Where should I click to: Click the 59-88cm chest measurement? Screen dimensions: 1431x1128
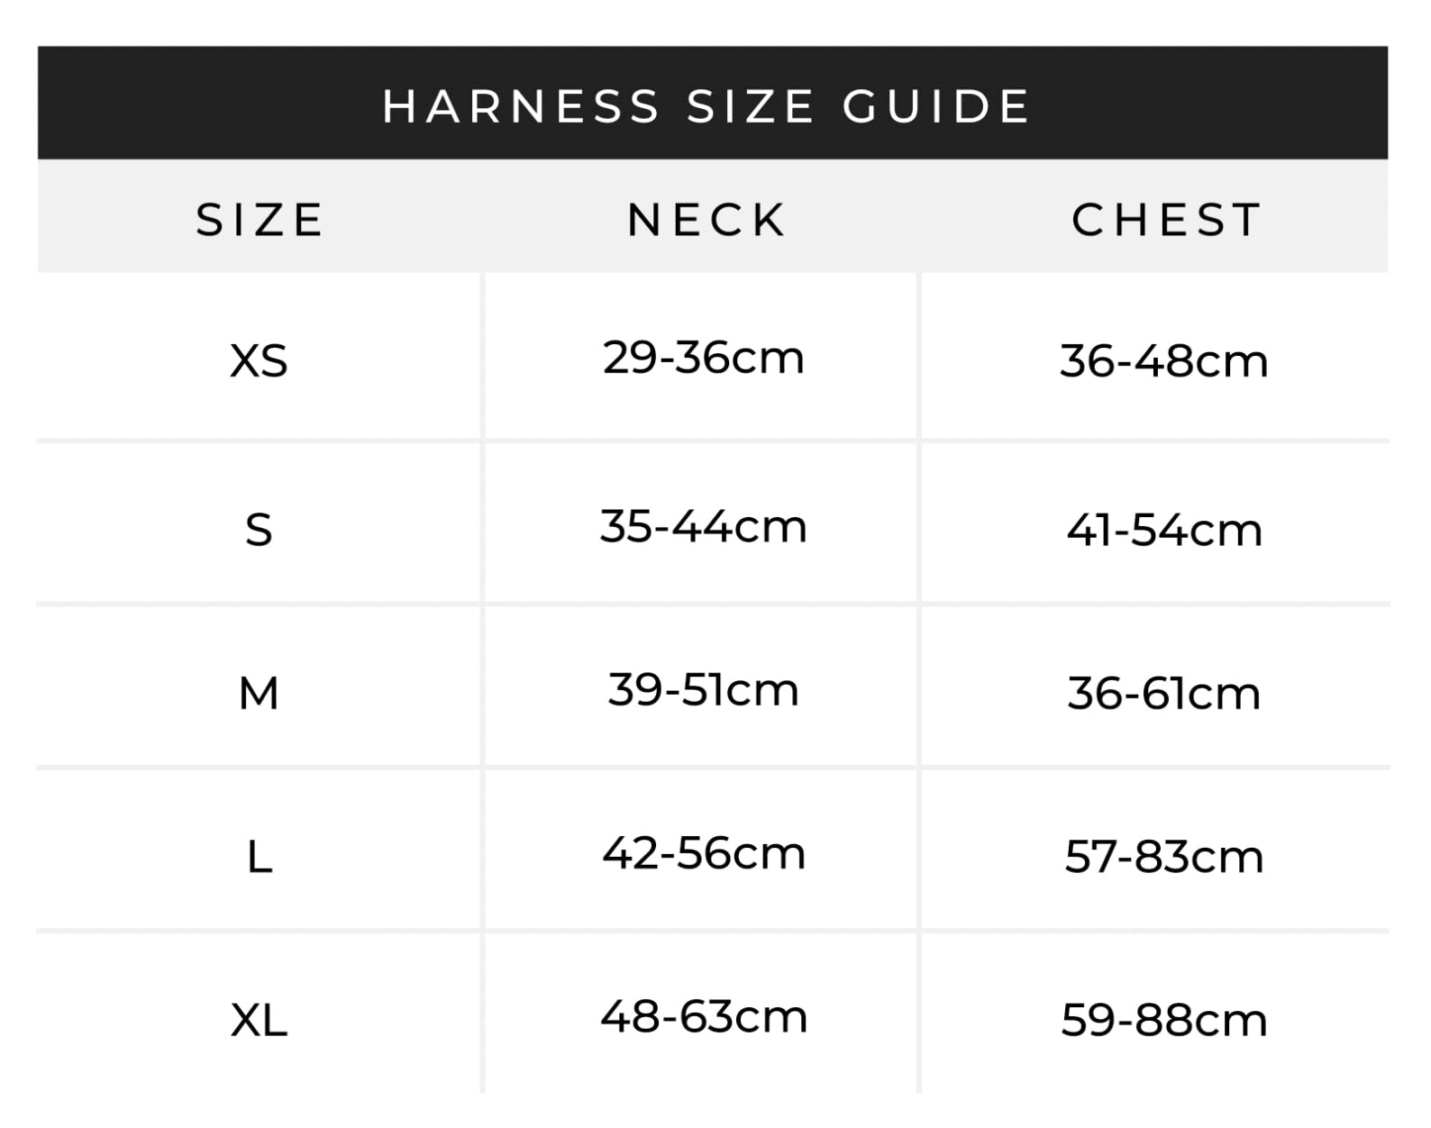click(x=1163, y=1021)
